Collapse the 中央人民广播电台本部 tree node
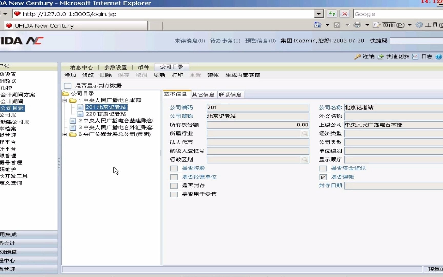This screenshot has height=277, width=443. click(65, 101)
